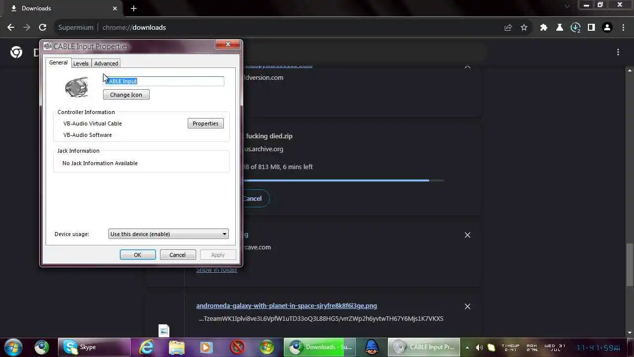Show the downloads toolbar bubble
This screenshot has width=634, height=357.
[x=576, y=27]
